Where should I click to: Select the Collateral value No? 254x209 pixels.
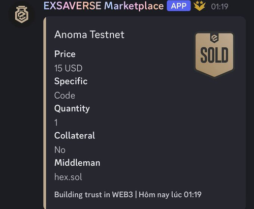click(60, 150)
